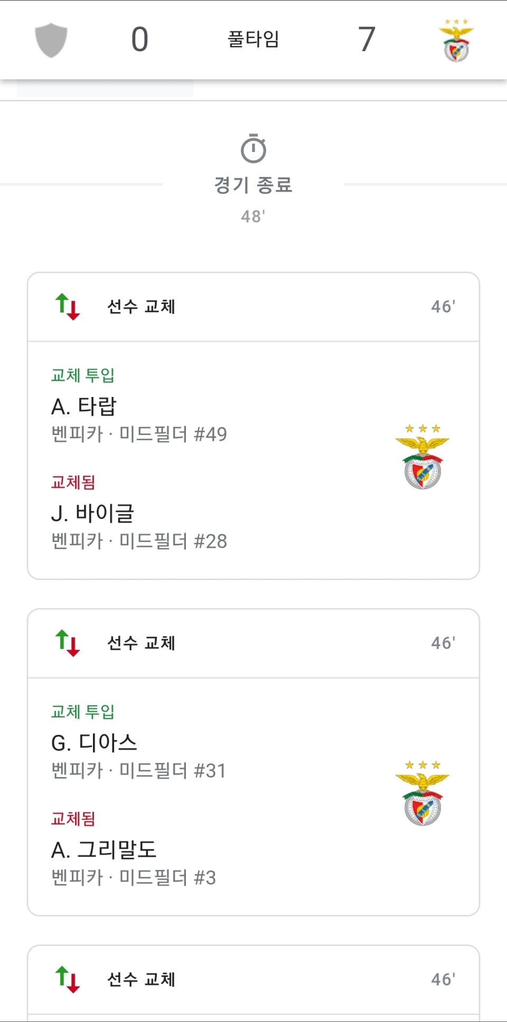Tap Benfica crest in the G. 디아스 substitution card

tap(422, 793)
